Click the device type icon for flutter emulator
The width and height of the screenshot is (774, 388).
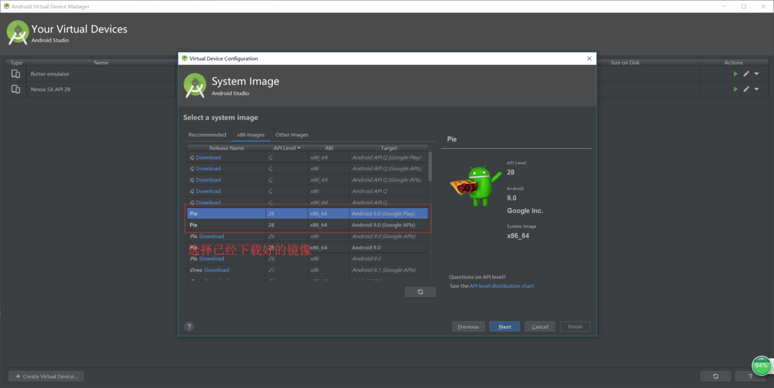[x=16, y=73]
